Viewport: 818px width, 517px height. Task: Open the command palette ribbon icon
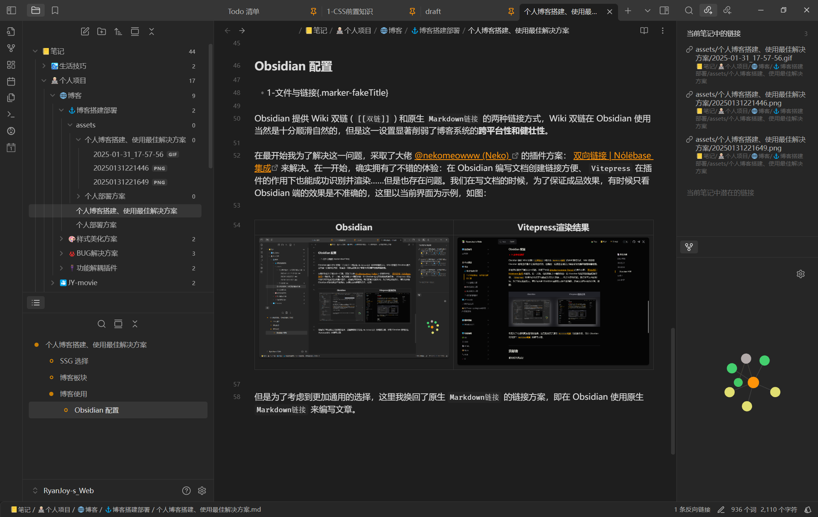tap(11, 114)
